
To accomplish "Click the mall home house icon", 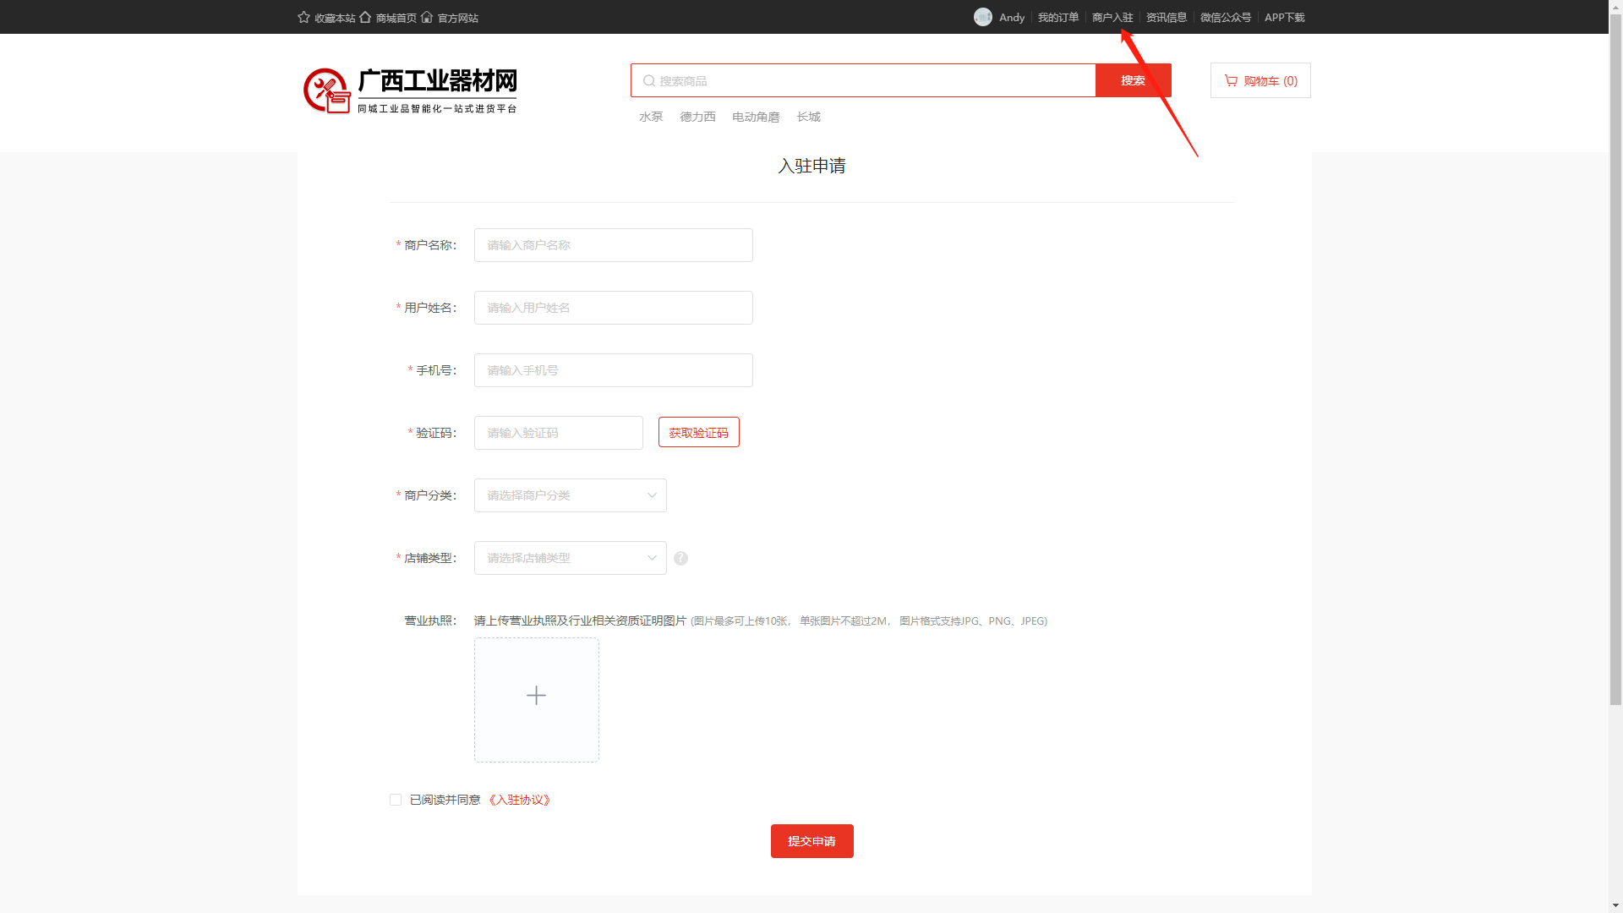I will [x=365, y=17].
